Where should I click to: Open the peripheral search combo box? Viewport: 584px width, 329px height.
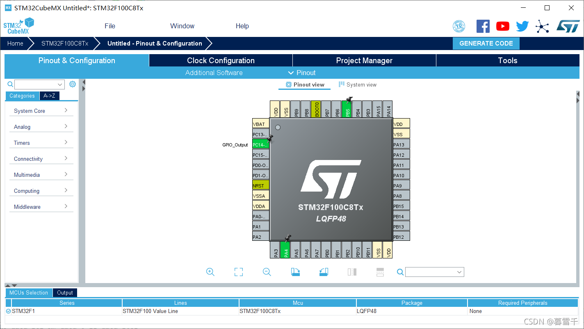point(39,85)
